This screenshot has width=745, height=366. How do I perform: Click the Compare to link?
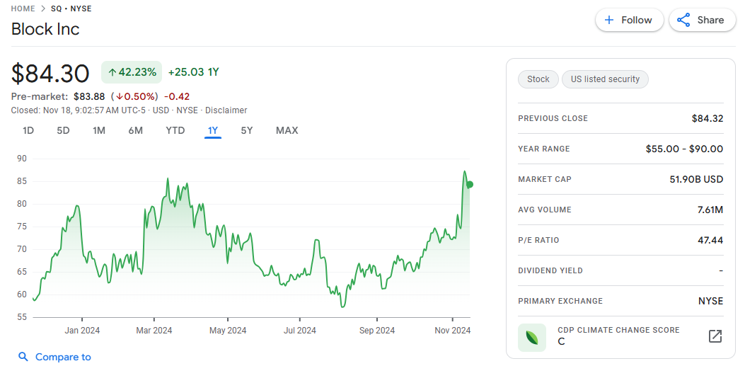(x=63, y=357)
